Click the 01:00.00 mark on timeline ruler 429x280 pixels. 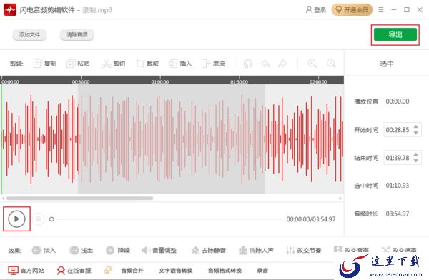pos(160,81)
